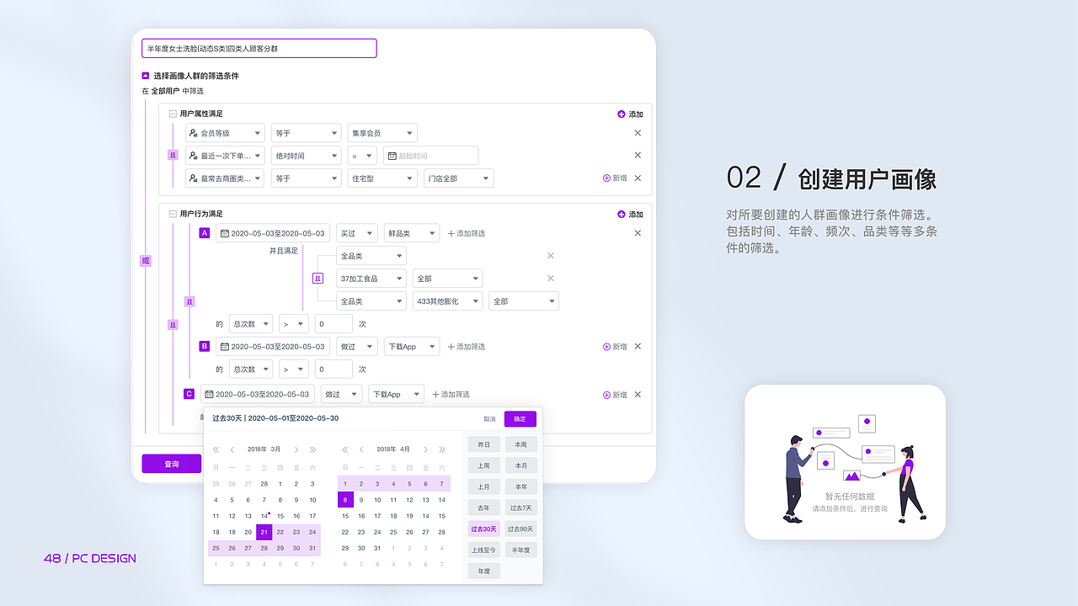Click the 添加 plus icon in 用户属性满足 section
The width and height of the screenshot is (1078, 606).
pos(621,114)
